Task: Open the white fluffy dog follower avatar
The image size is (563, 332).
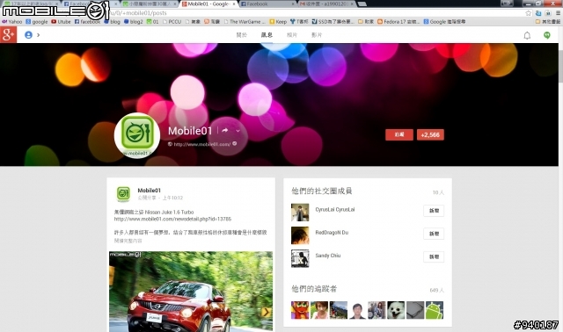Action: [x=396, y=310]
